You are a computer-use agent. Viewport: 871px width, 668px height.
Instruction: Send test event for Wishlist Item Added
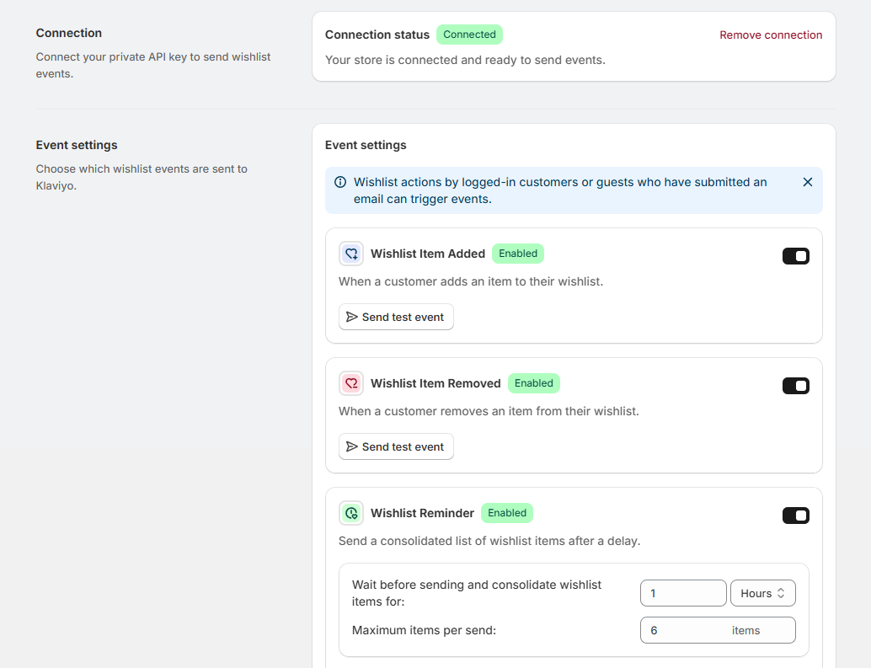[x=396, y=317]
